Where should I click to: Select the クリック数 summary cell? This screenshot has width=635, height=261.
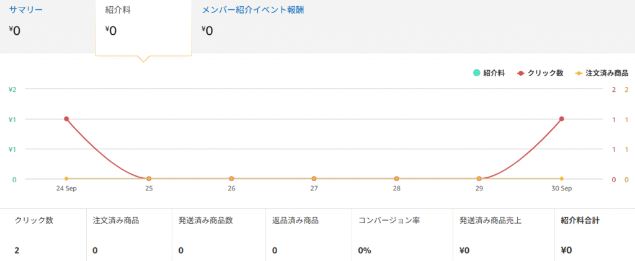click(43, 235)
